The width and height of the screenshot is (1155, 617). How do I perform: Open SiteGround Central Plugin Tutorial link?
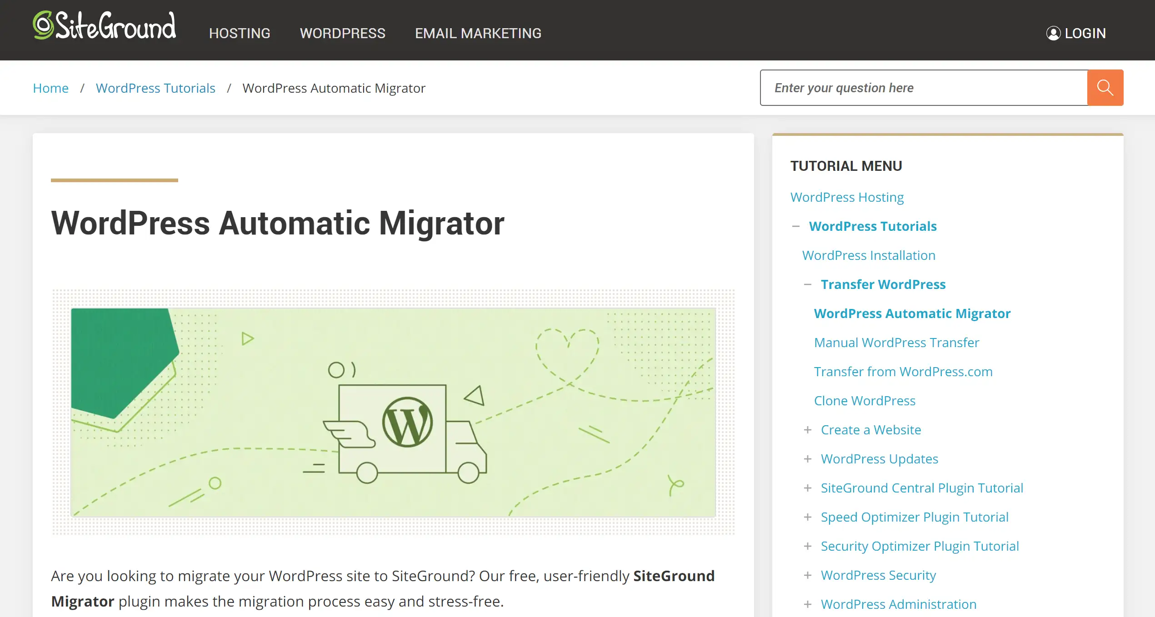click(922, 488)
